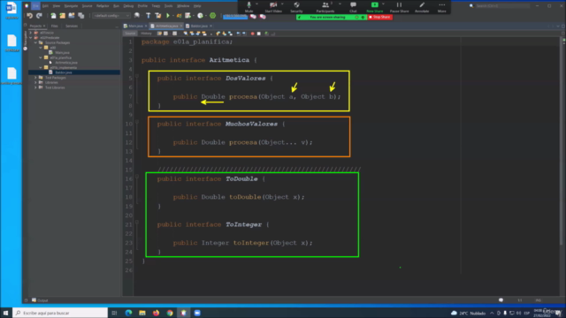566x318 pixels.
Task: Click the green round toolbar icon
Action: point(212,16)
